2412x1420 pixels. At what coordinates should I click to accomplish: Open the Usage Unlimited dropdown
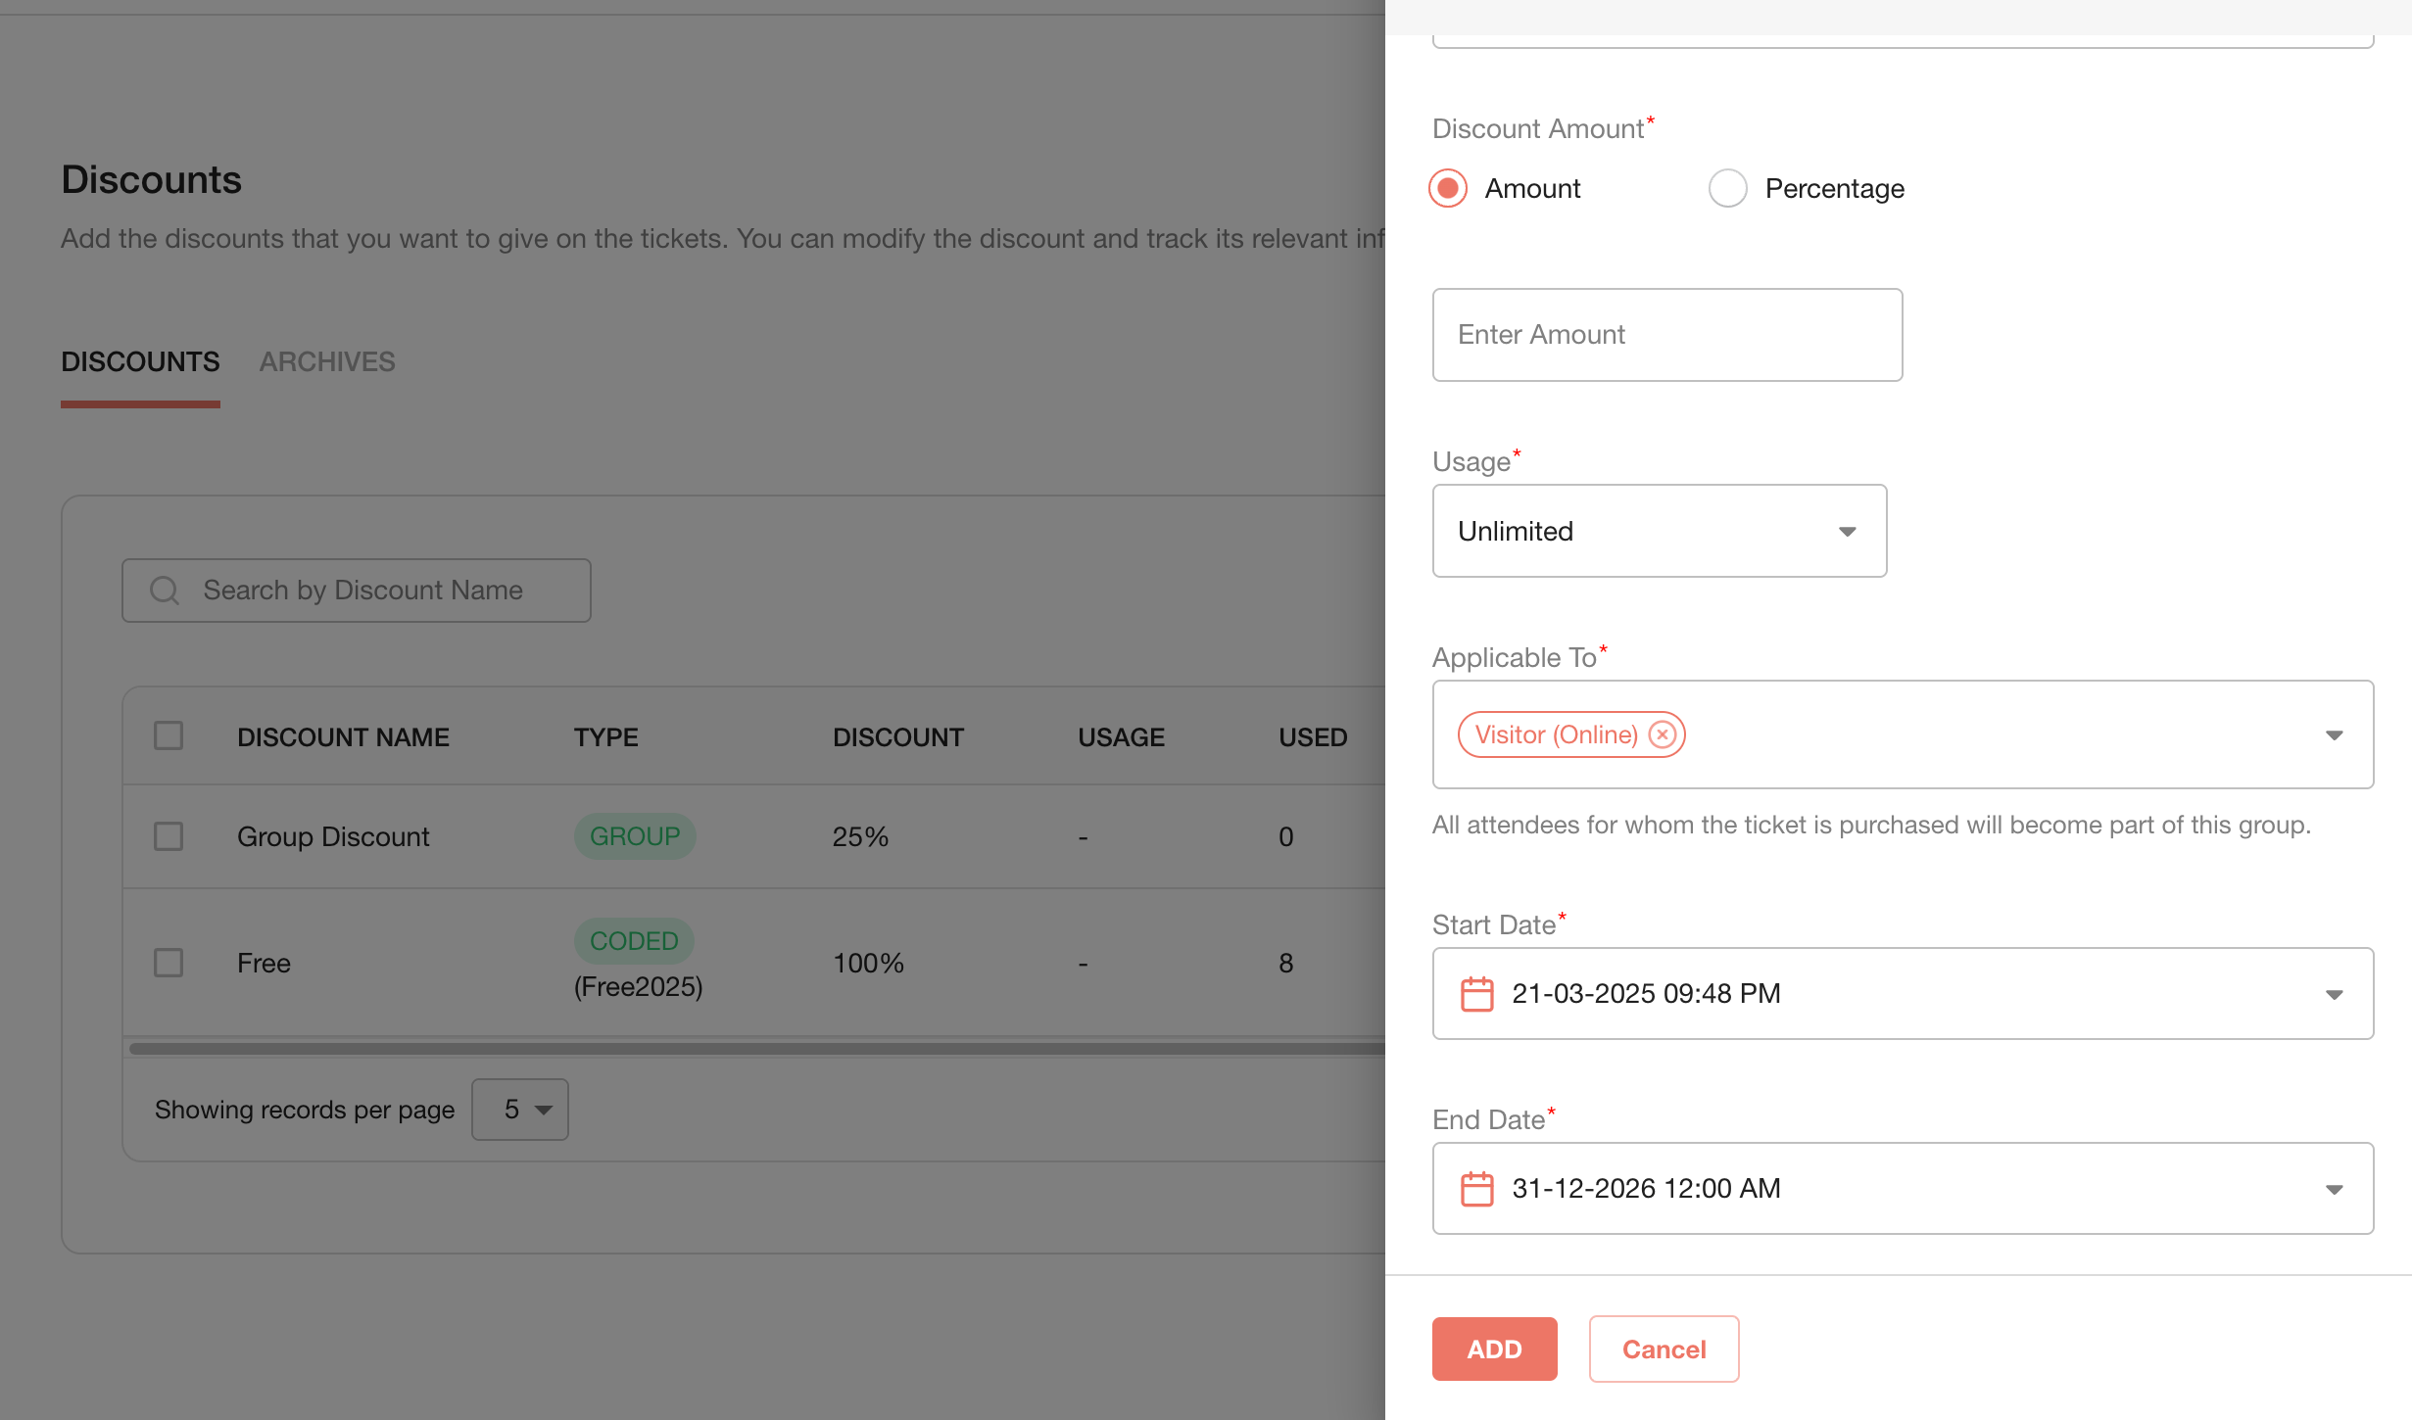pyautogui.click(x=1659, y=531)
